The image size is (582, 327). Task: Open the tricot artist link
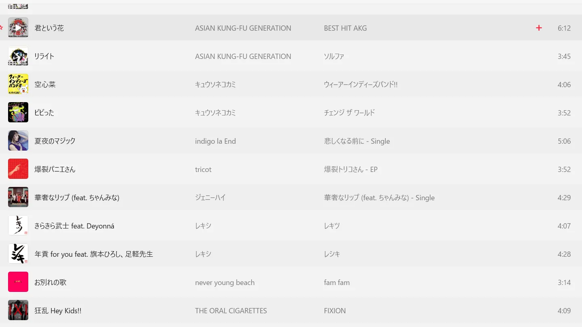coord(203,170)
